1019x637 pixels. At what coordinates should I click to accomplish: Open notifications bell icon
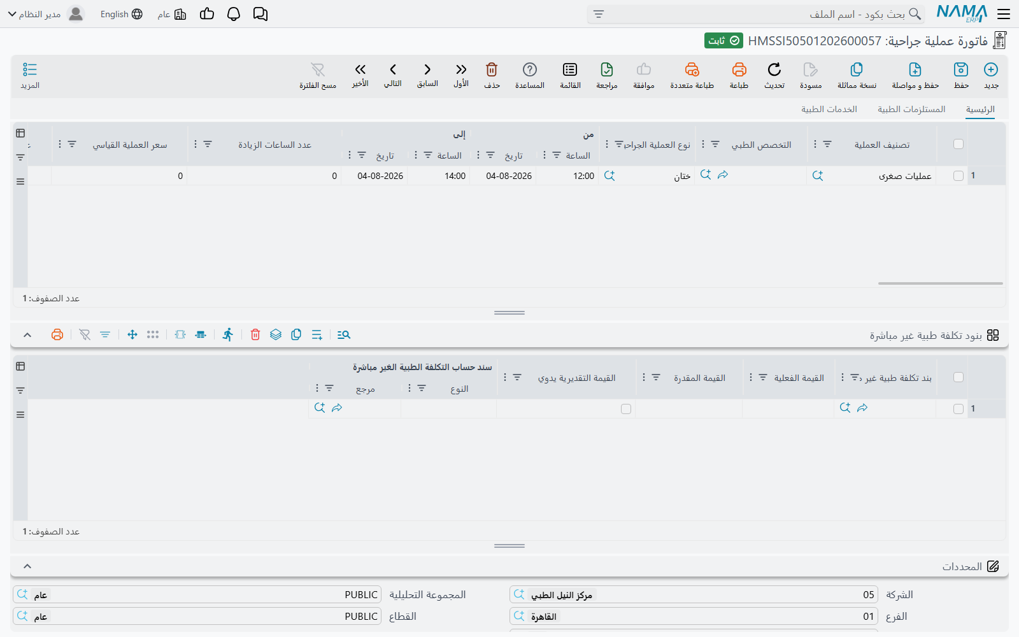234,14
